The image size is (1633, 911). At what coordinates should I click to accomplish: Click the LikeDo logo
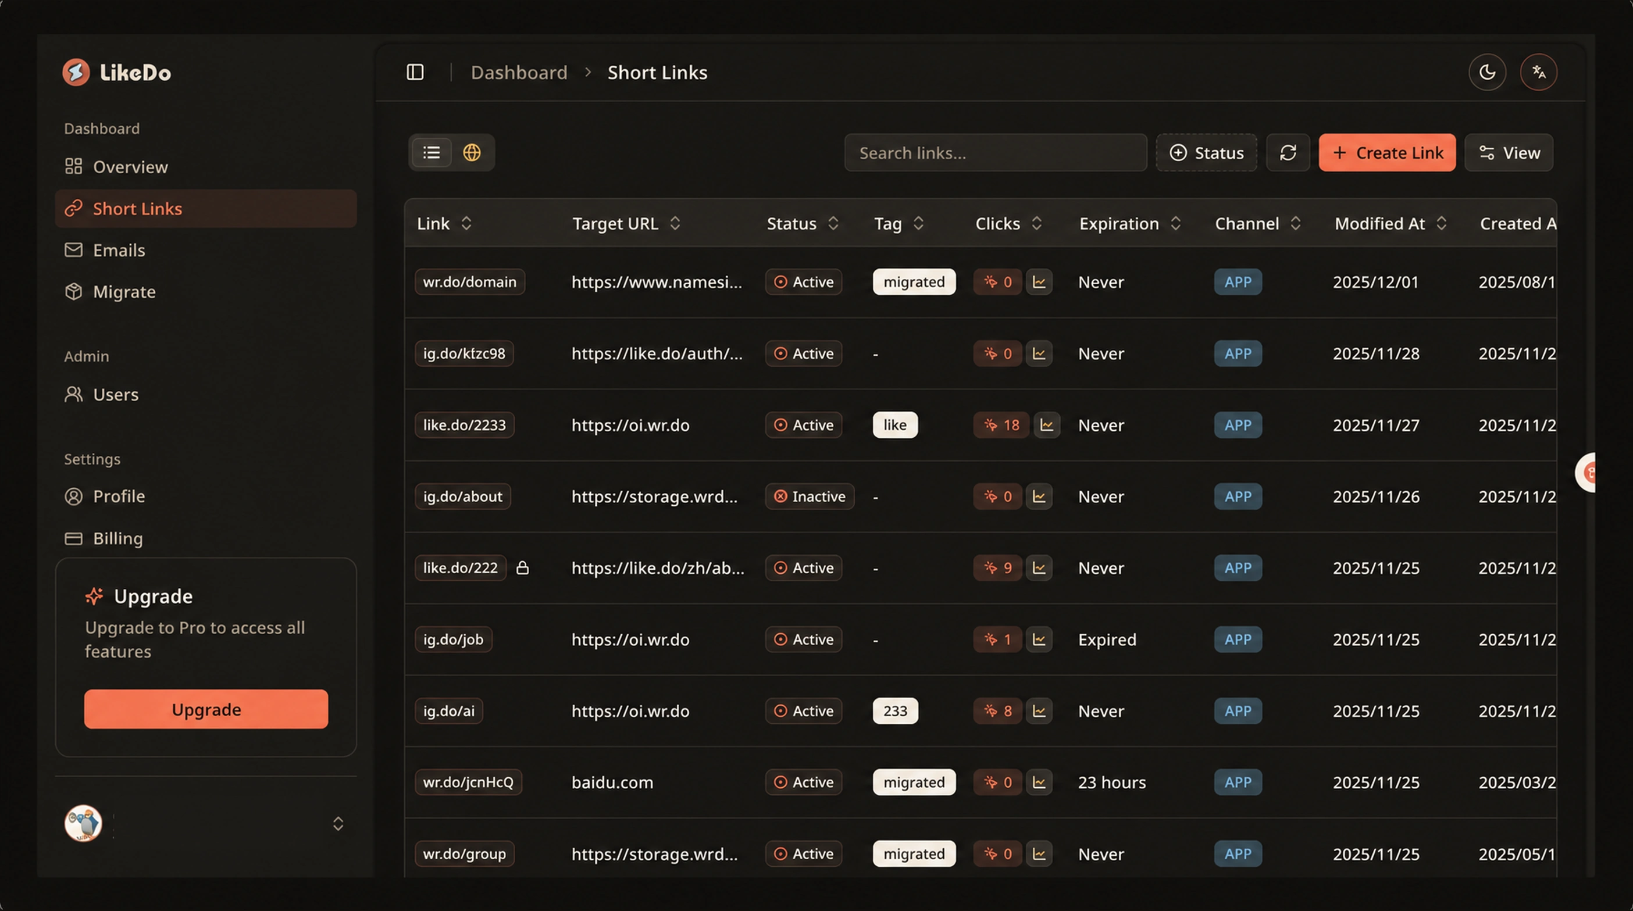pos(117,72)
